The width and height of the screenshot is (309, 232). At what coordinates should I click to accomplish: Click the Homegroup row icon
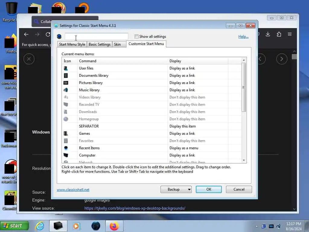pos(66,119)
